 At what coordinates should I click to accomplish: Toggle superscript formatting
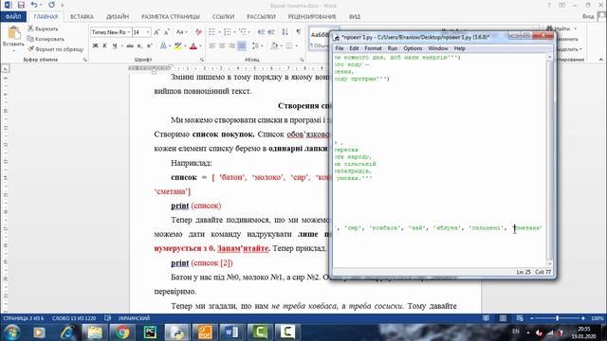click(x=149, y=46)
